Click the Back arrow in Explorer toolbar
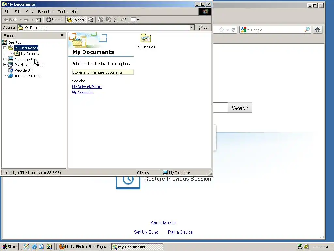 click(10, 20)
